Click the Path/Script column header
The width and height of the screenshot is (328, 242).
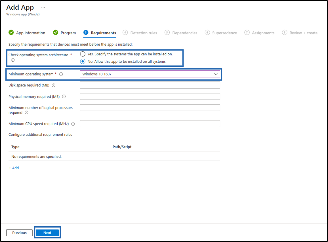(x=122, y=147)
